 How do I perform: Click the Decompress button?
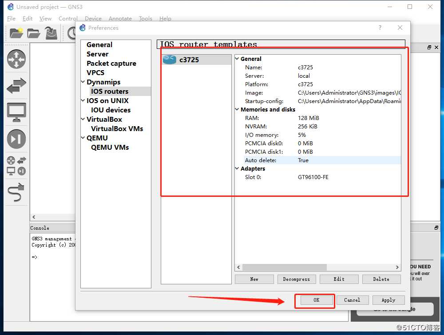click(x=297, y=279)
